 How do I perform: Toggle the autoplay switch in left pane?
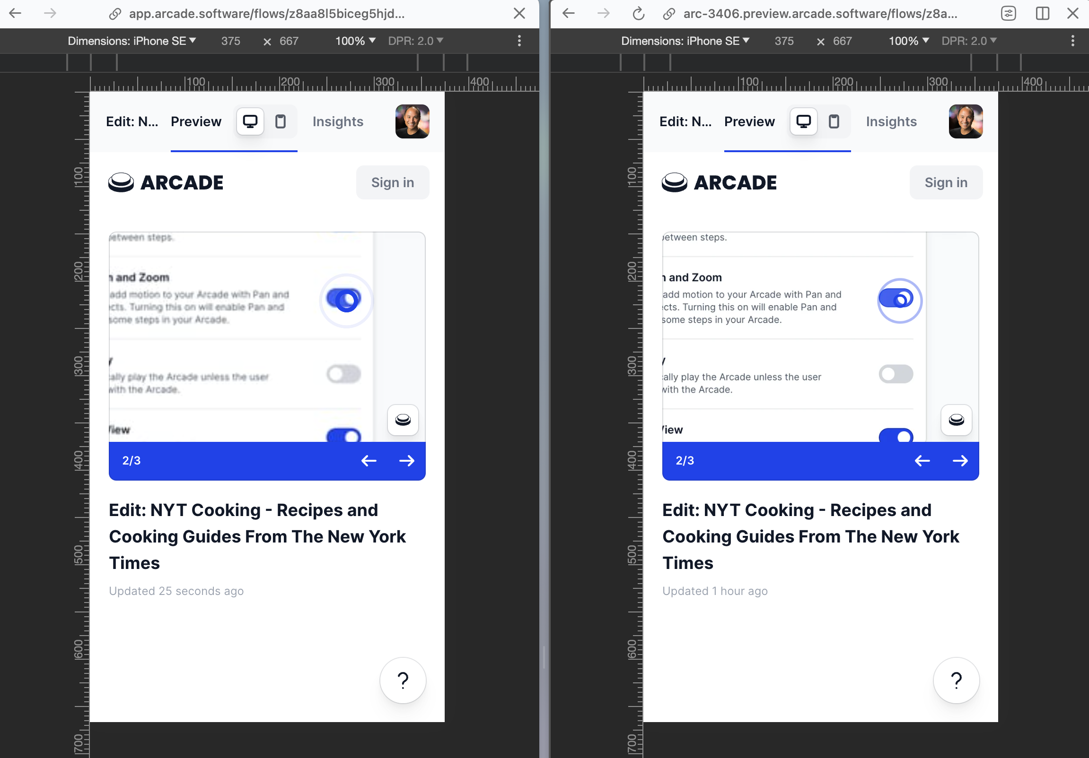coord(344,374)
